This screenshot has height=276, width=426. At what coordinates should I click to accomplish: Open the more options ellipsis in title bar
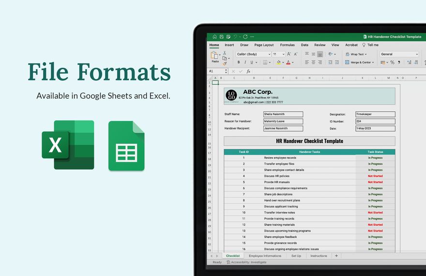[x=252, y=37]
